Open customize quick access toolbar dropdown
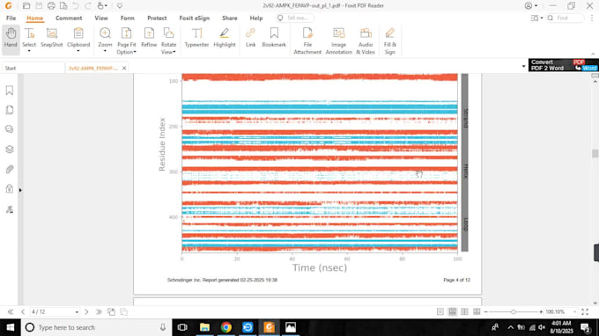 click(x=120, y=6)
